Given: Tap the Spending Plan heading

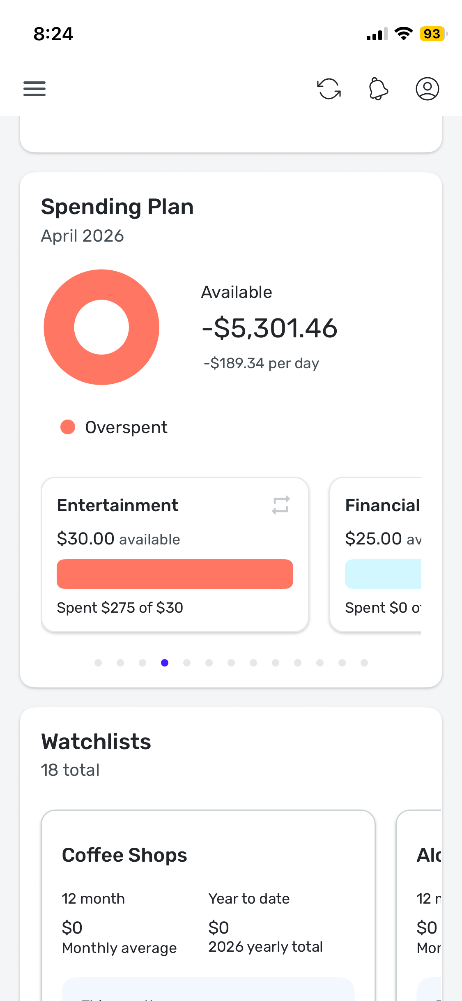Looking at the screenshot, I should [x=117, y=207].
